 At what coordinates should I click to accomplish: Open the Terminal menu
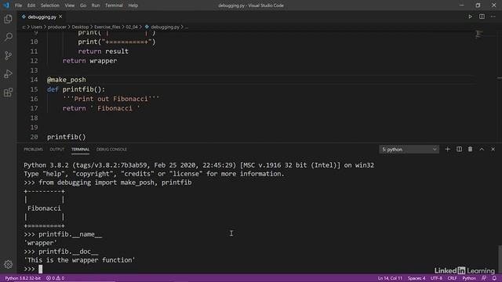pyautogui.click(x=114, y=5)
